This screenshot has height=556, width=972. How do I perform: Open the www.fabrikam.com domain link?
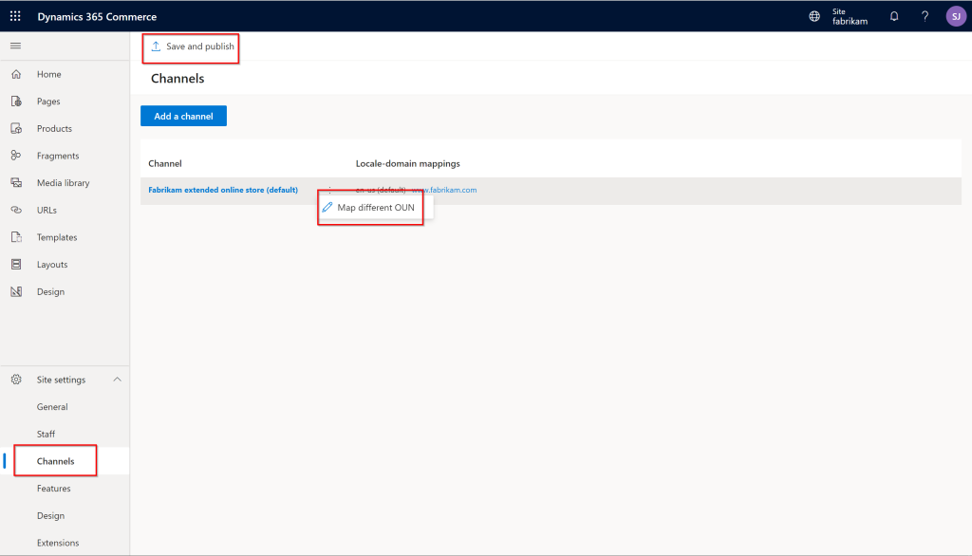pyautogui.click(x=446, y=190)
